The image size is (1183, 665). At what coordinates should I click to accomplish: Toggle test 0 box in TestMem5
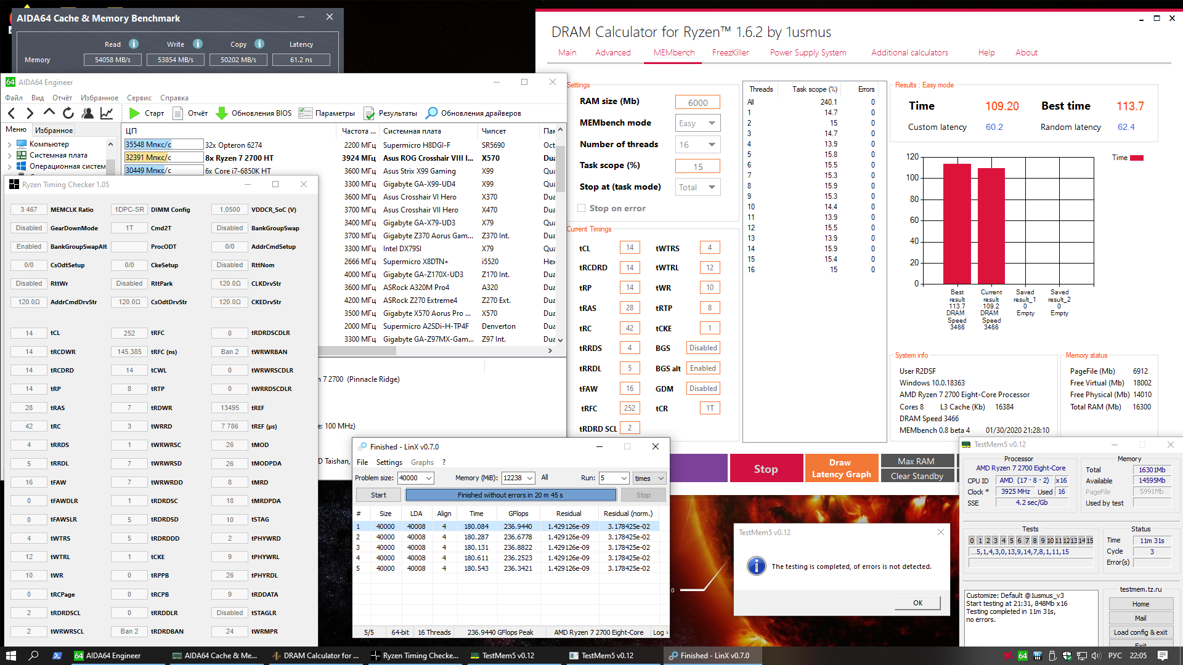click(972, 541)
